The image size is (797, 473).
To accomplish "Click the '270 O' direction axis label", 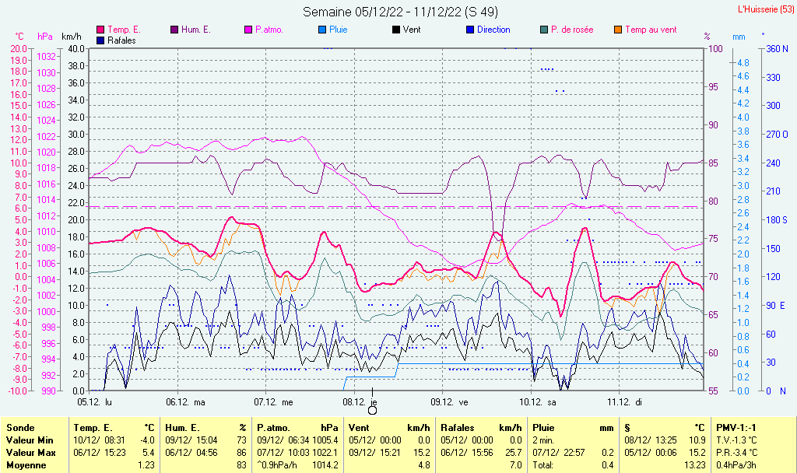I will tap(778, 135).
